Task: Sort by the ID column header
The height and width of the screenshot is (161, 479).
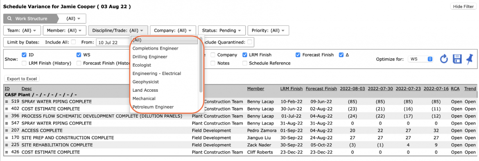Action: pyautogui.click(x=7, y=88)
